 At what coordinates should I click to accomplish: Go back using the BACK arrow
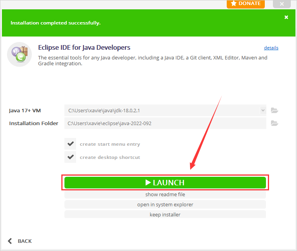(x=20, y=241)
